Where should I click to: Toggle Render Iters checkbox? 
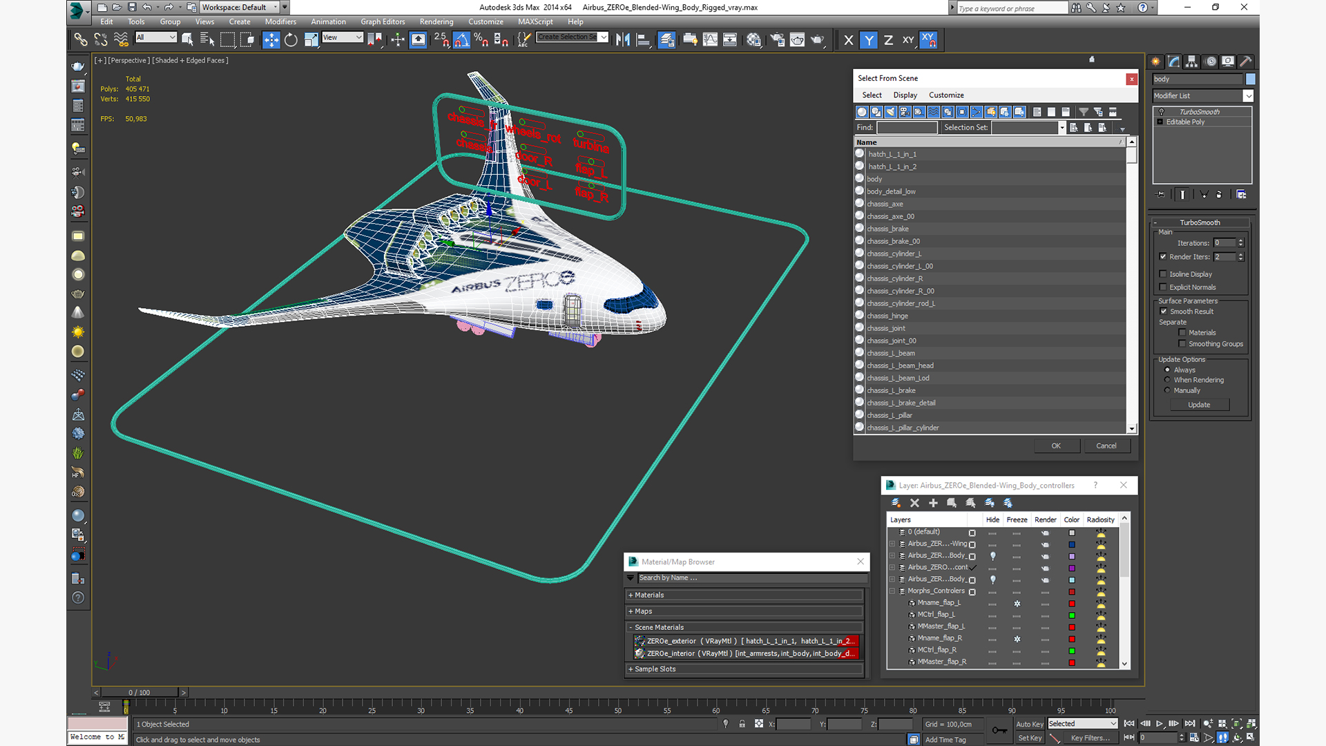pyautogui.click(x=1163, y=257)
